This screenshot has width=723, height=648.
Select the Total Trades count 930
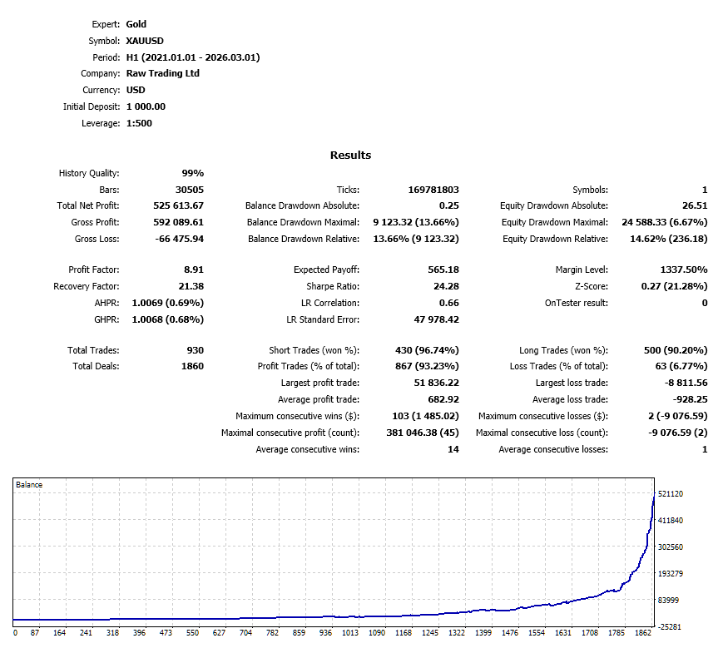coord(195,350)
